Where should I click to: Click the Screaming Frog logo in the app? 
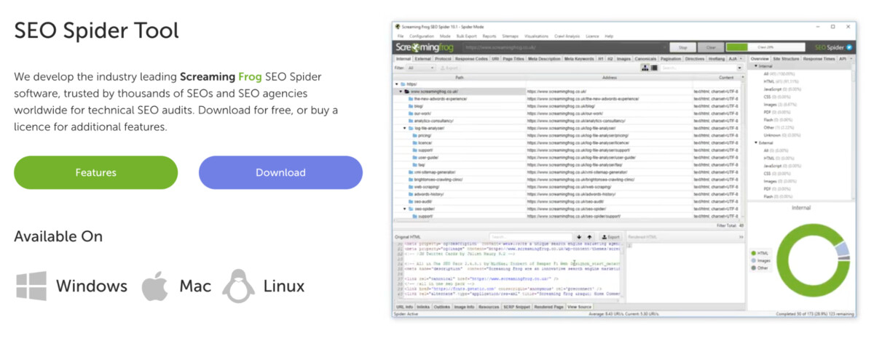click(425, 47)
